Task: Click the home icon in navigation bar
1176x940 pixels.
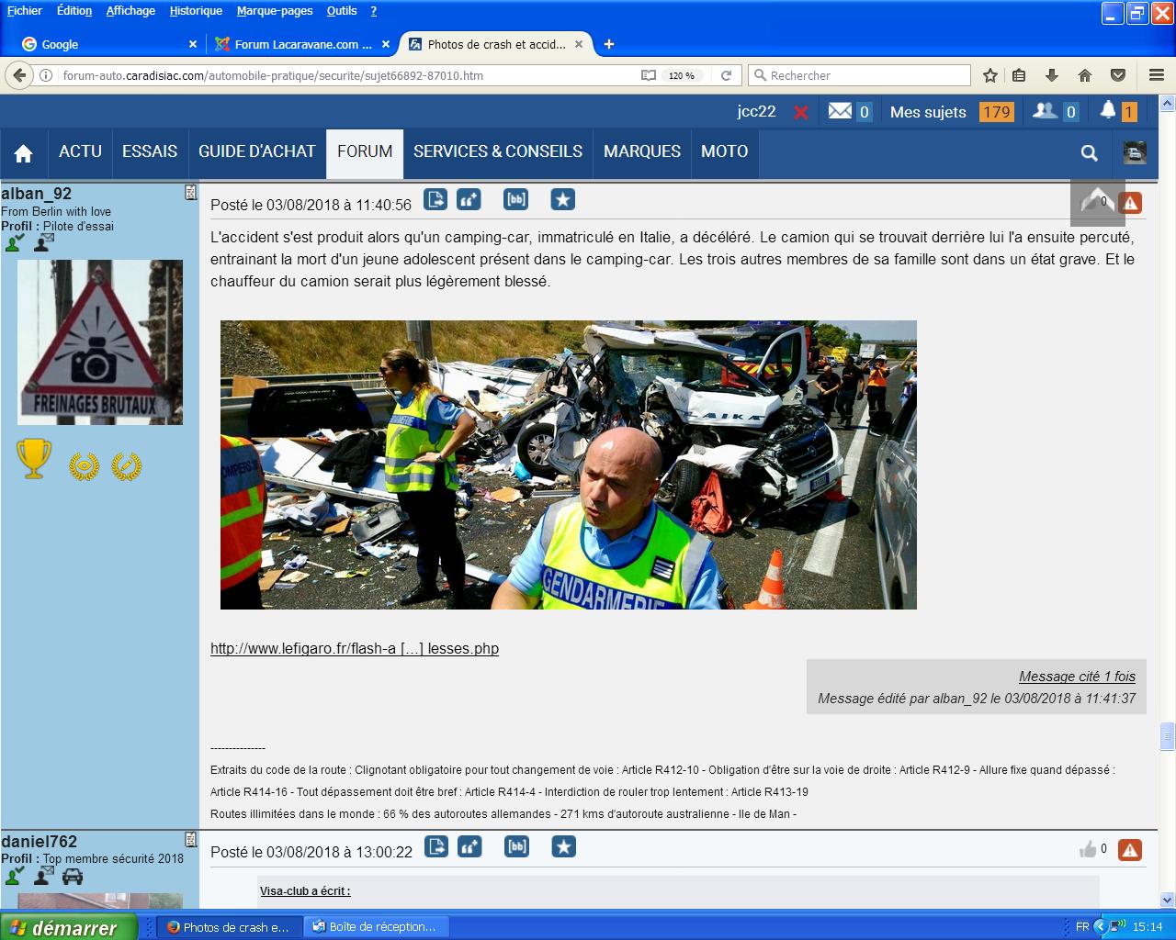Action: 24,153
